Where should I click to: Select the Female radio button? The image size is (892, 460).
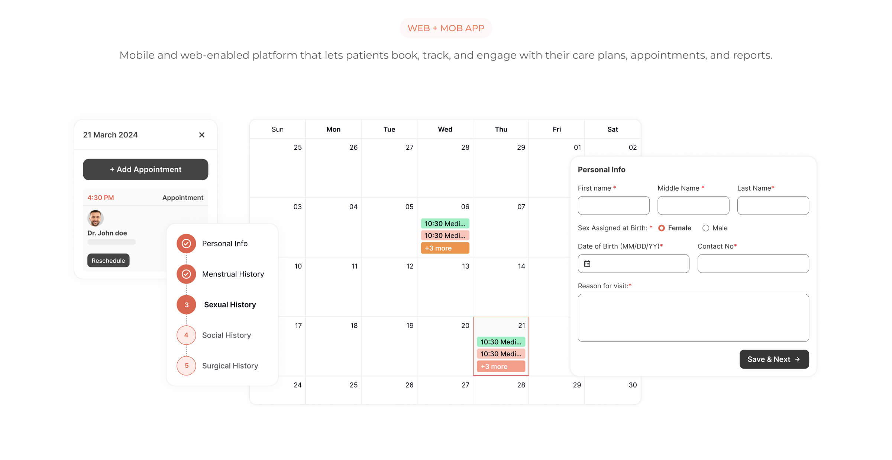click(x=662, y=228)
